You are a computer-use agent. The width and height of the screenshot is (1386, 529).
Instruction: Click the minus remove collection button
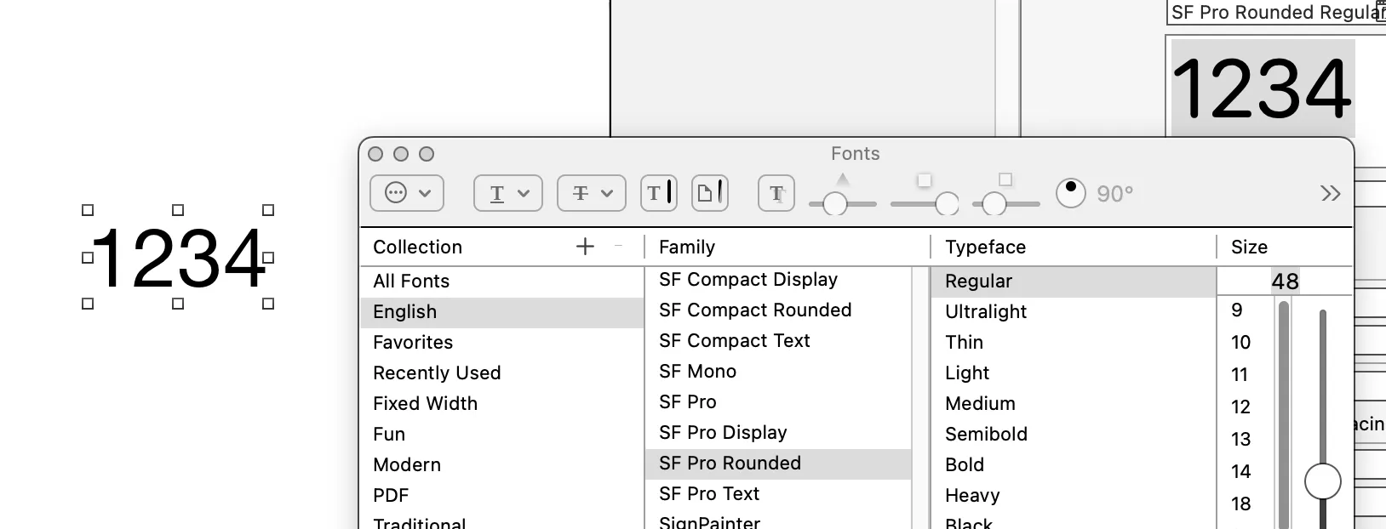618,246
